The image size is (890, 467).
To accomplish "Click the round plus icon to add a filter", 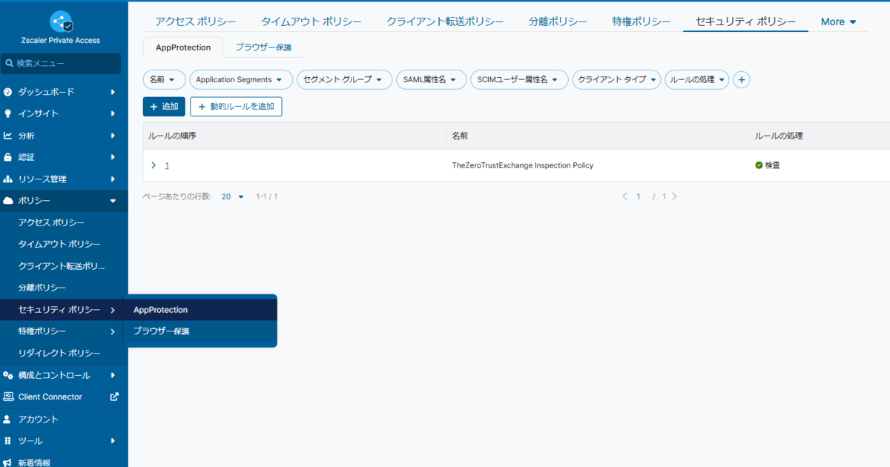I will [741, 79].
